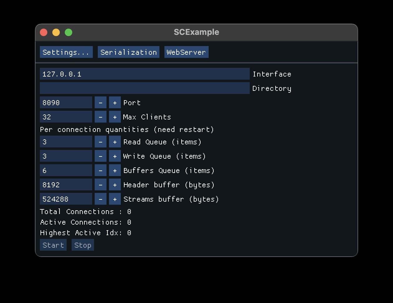Open the Settings... tab

66,52
